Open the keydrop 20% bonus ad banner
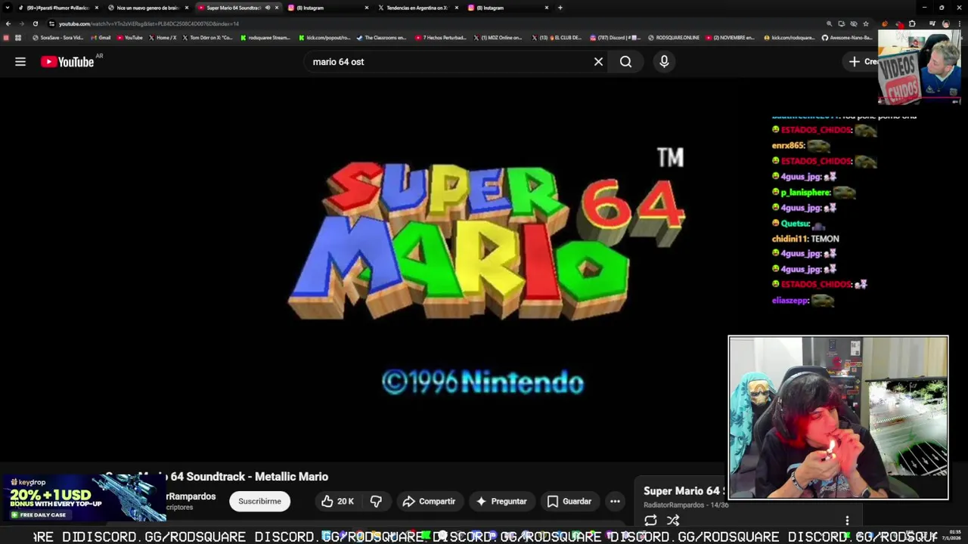The image size is (968, 544). click(83, 498)
